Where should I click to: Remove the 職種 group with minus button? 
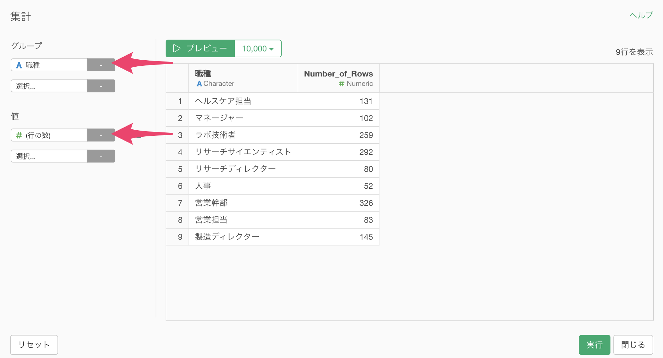(101, 65)
